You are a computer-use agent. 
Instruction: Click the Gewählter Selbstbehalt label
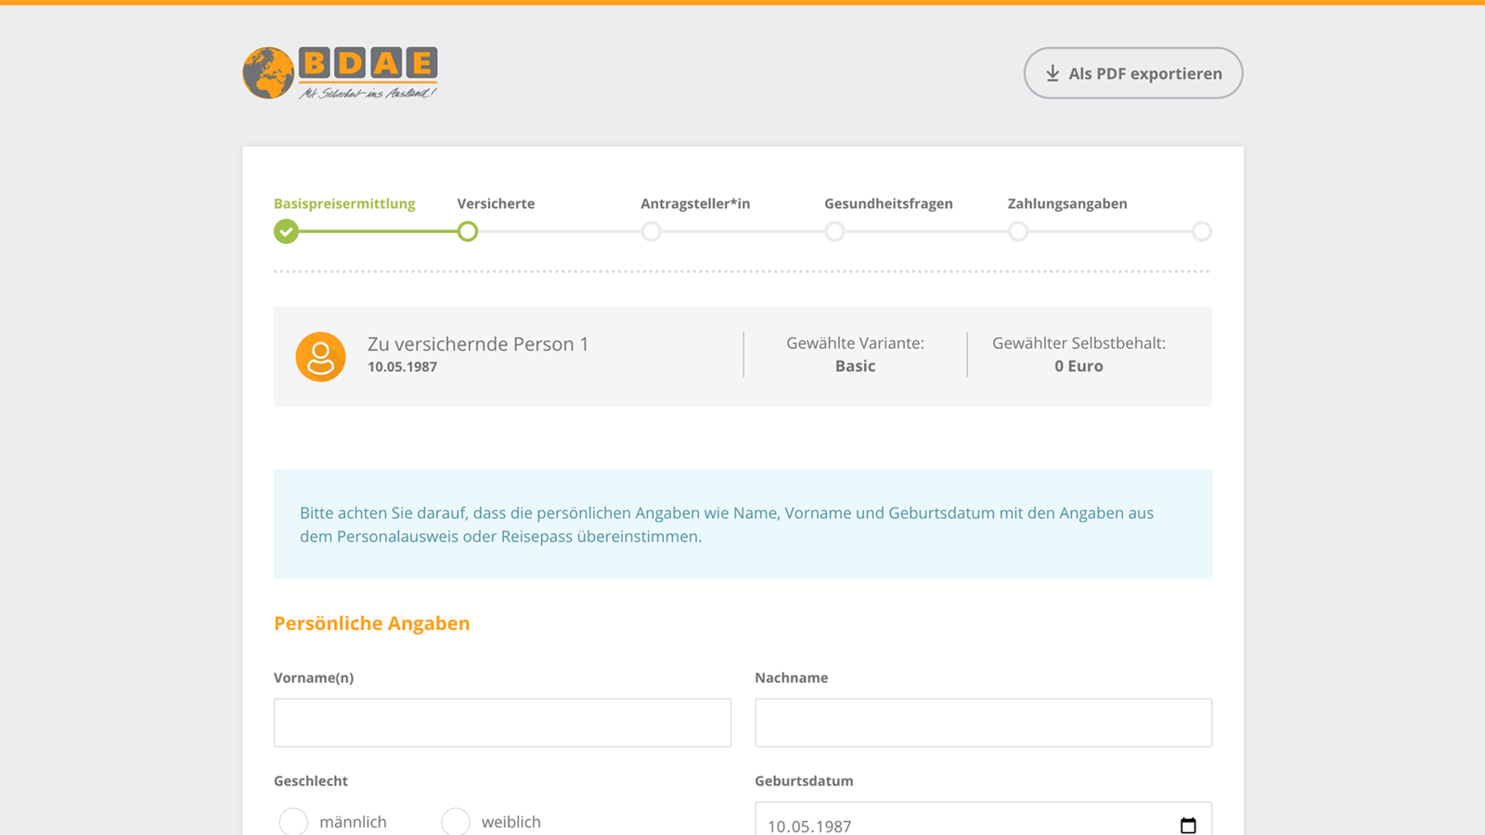click(x=1078, y=343)
